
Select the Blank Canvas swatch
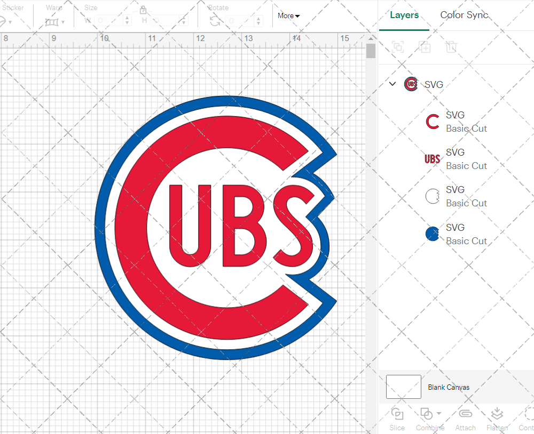pyautogui.click(x=404, y=387)
